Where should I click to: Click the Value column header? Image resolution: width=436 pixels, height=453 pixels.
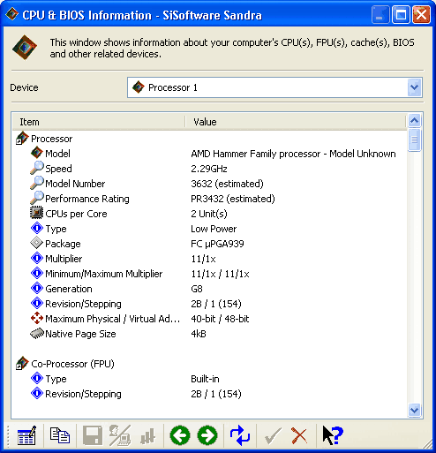(x=296, y=122)
